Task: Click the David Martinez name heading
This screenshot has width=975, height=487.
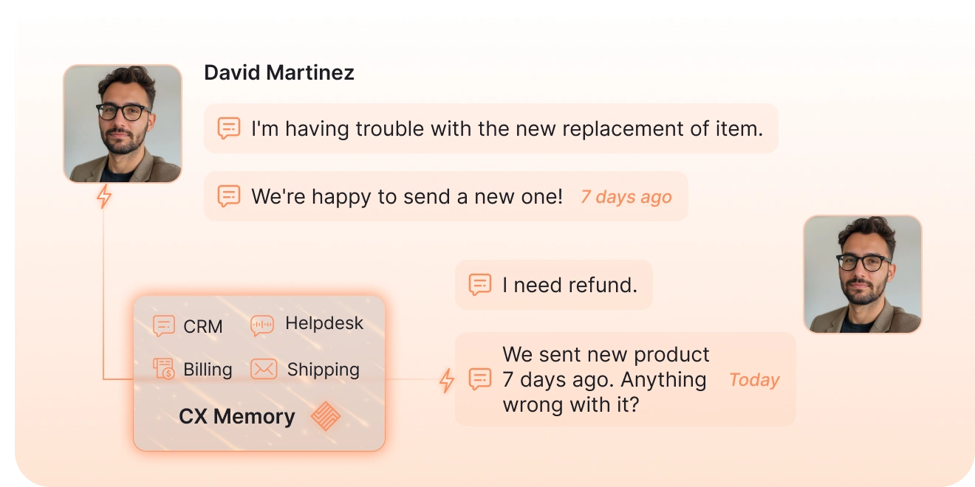Action: point(279,72)
